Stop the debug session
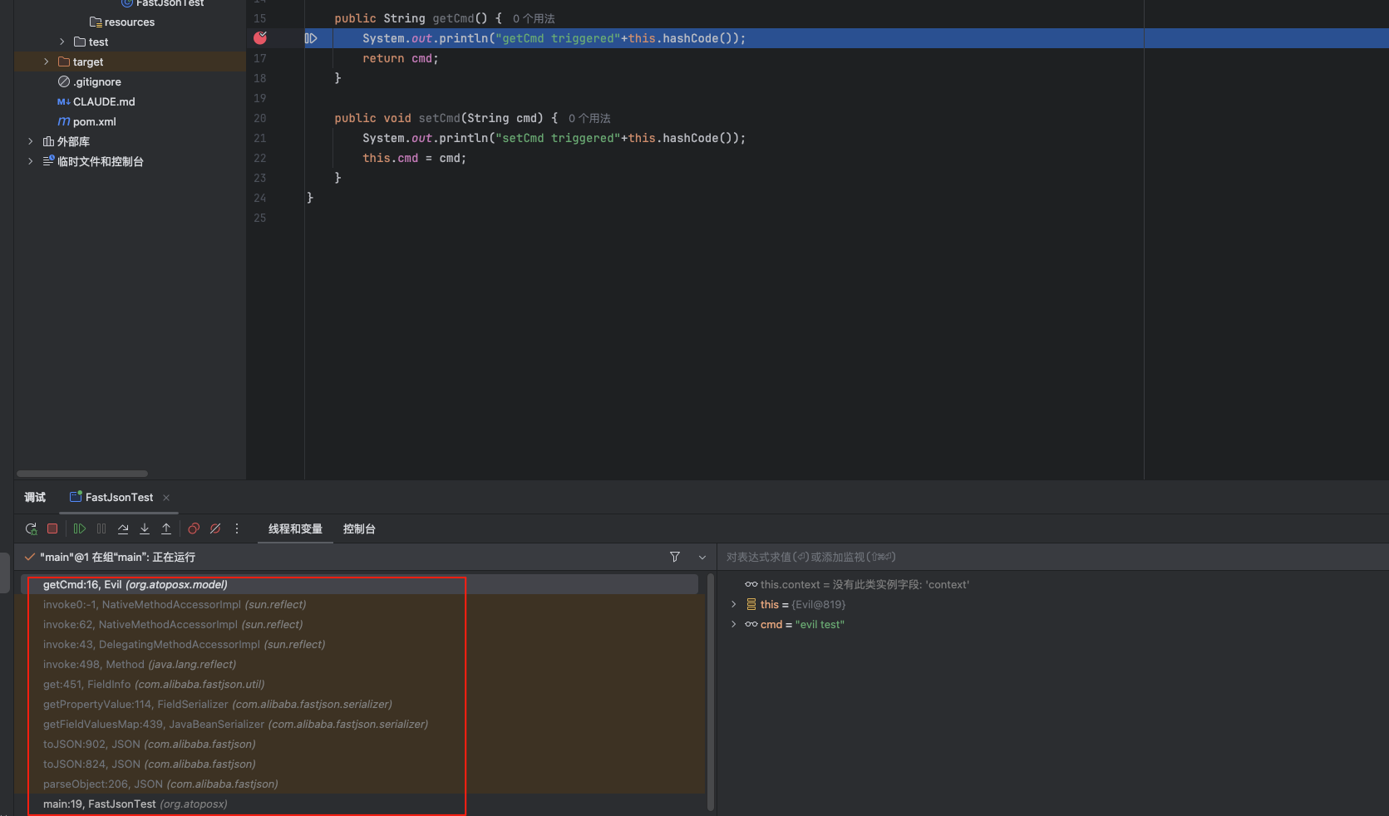The width and height of the screenshot is (1389, 816). pyautogui.click(x=52, y=528)
